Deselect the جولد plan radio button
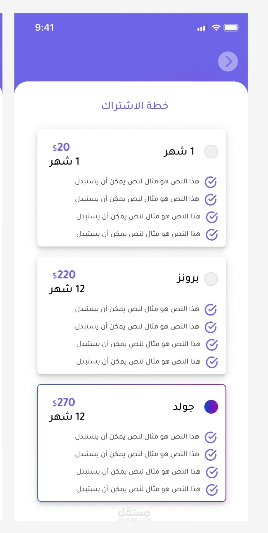The height and width of the screenshot is (533, 268). point(211,407)
